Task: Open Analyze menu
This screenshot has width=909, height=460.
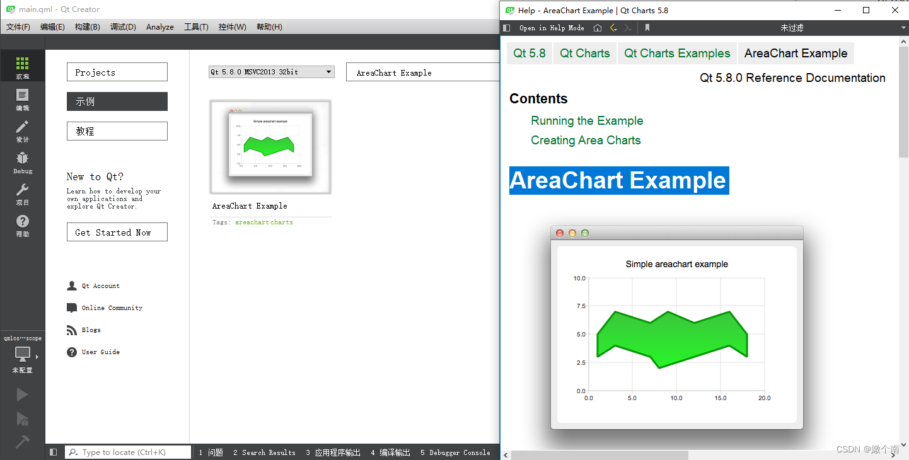Action: [160, 26]
